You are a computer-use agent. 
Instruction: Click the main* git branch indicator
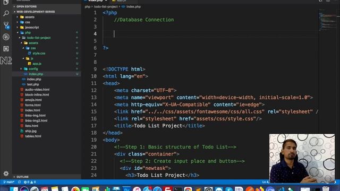click(9, 182)
